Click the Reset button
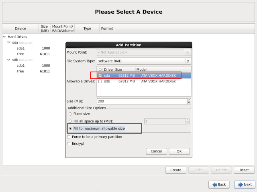Screen dimensions: 257x192 click(244, 170)
